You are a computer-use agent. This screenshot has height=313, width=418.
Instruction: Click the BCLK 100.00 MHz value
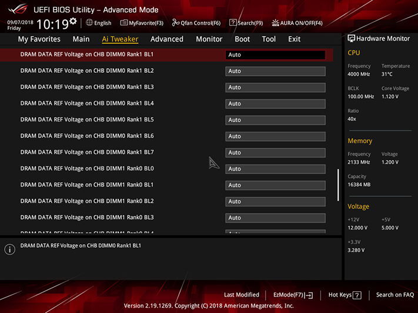click(x=361, y=97)
